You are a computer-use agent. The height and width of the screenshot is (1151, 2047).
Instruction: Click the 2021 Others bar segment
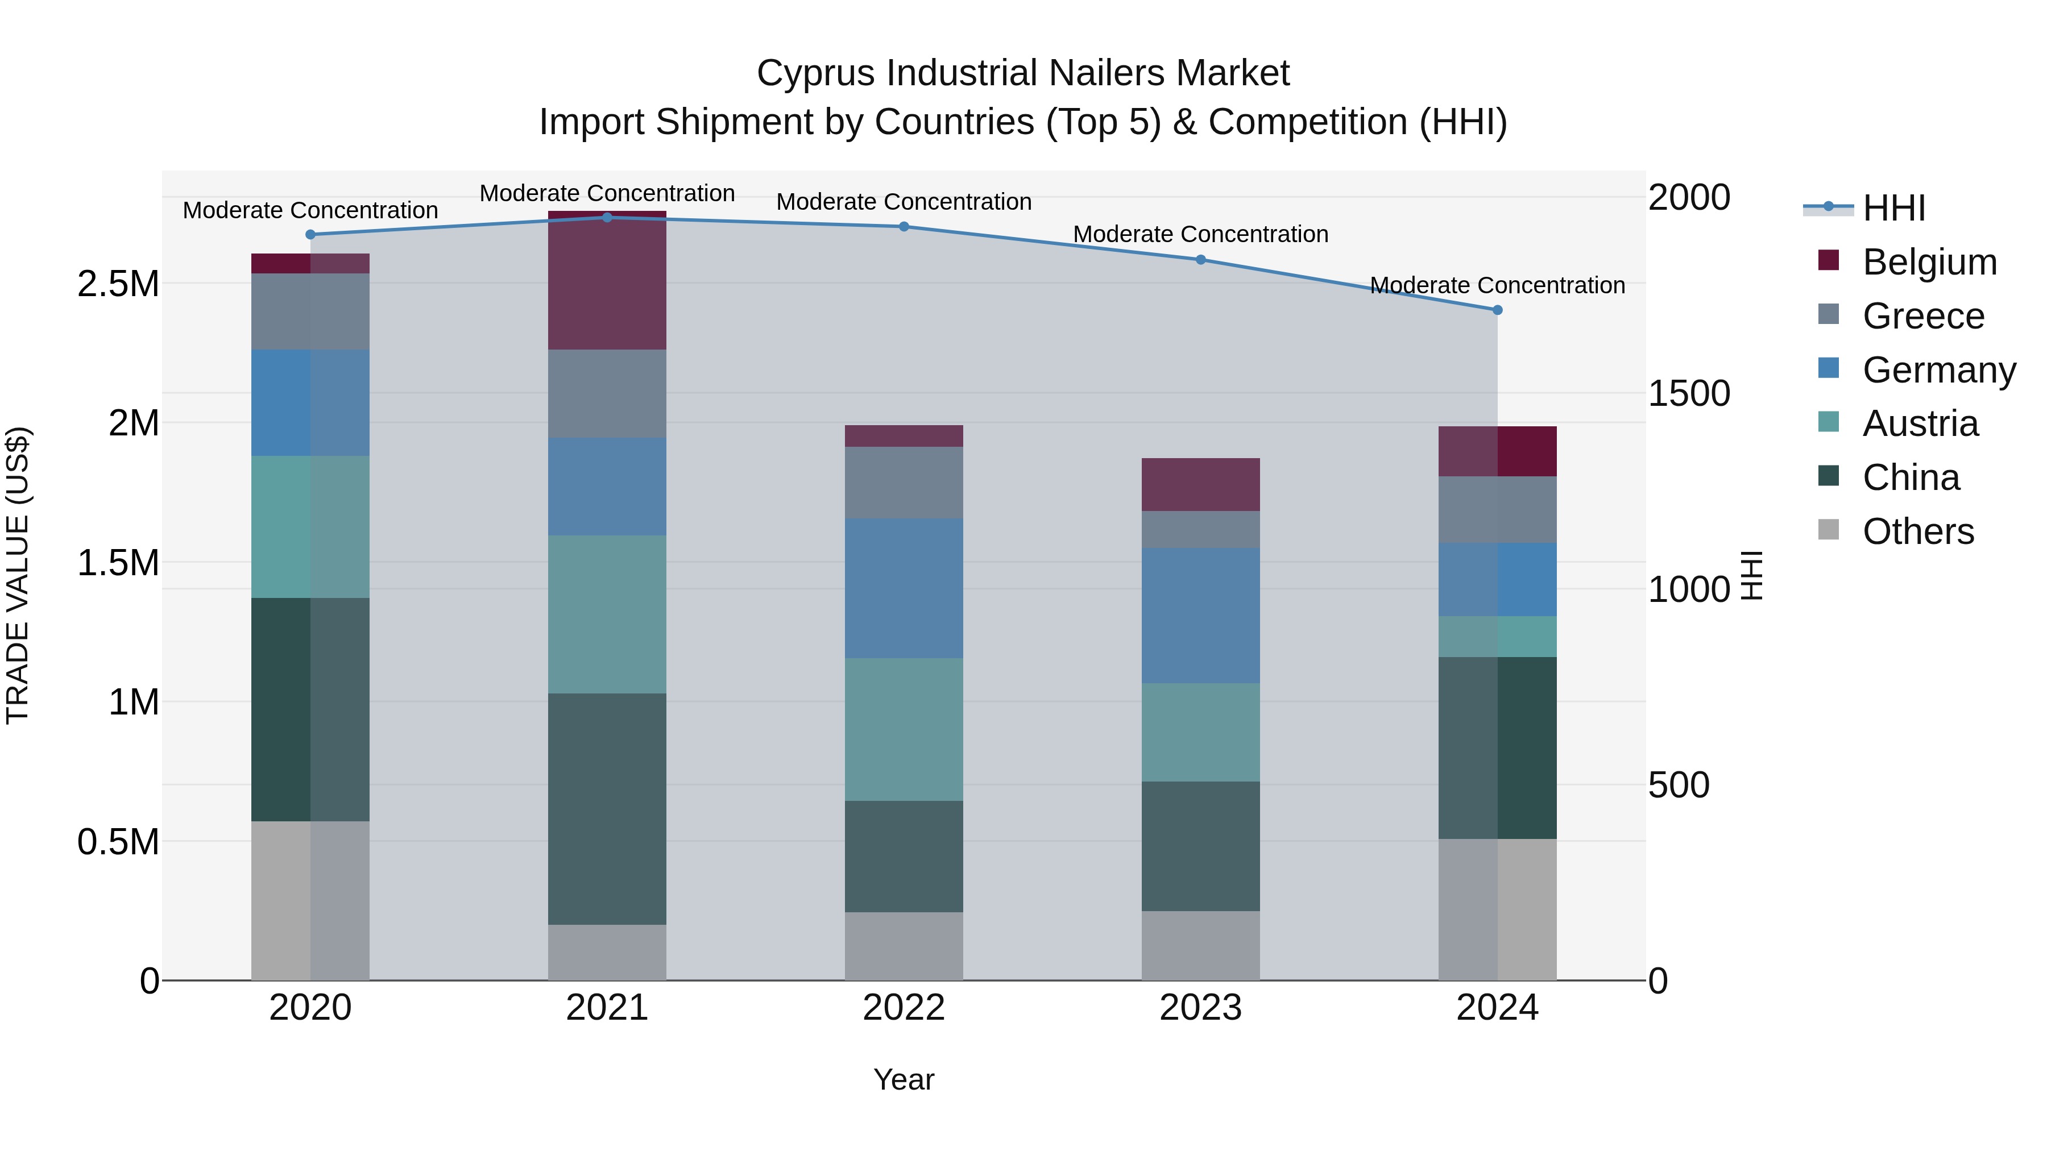point(607,953)
